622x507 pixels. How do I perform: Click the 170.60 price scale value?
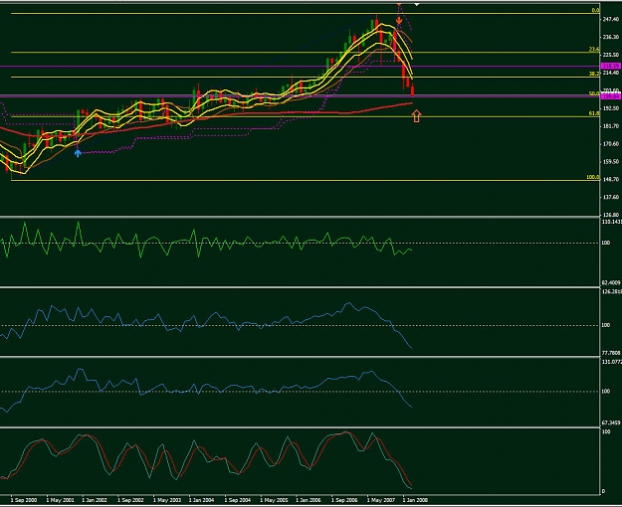[611, 144]
